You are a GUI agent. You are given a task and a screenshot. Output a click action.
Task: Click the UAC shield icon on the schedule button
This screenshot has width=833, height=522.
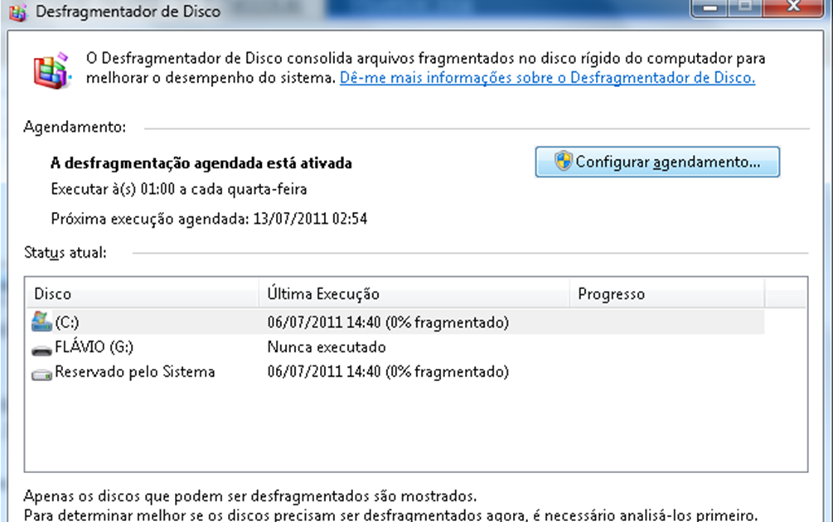563,162
